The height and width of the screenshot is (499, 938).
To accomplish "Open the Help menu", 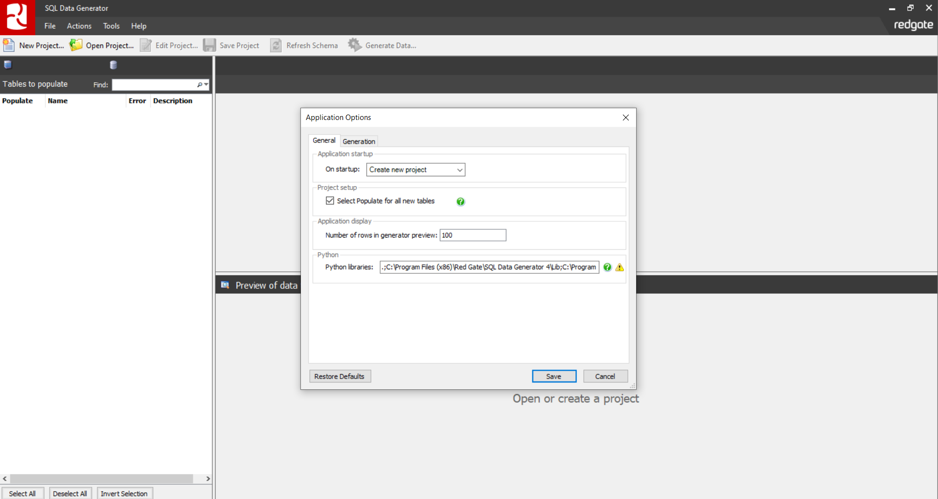I will click(x=138, y=26).
